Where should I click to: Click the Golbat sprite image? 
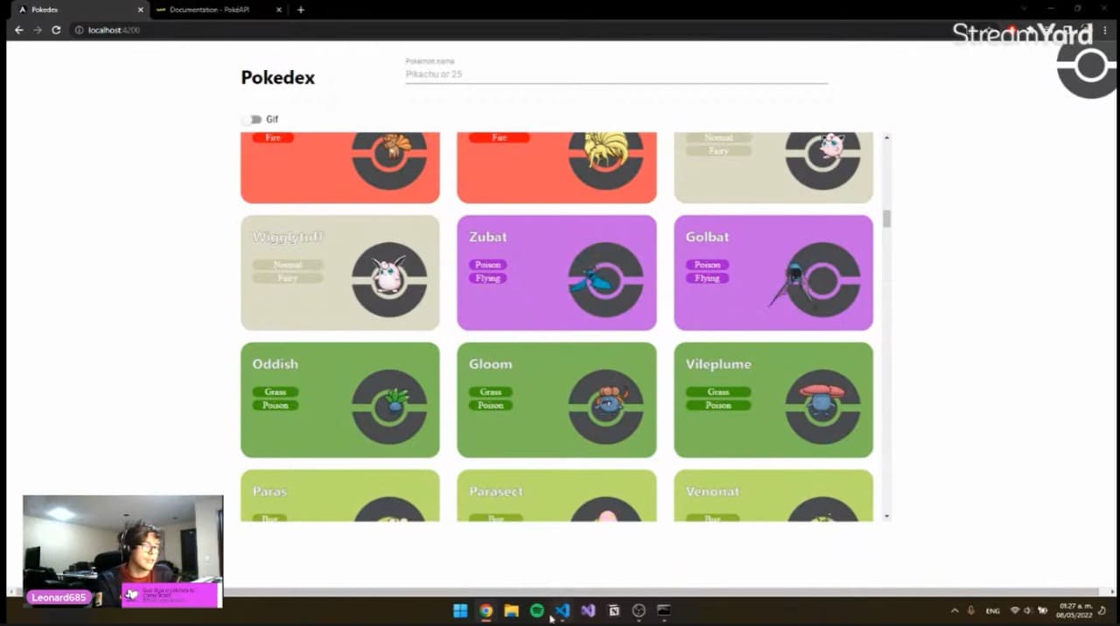pyautogui.click(x=794, y=284)
